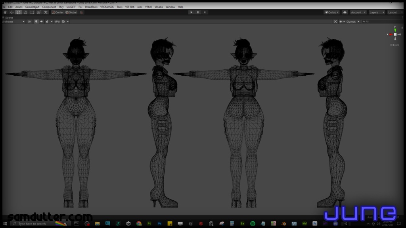Image resolution: width=406 pixels, height=228 pixels.
Task: Open Spotify from the taskbar
Action: (x=253, y=224)
